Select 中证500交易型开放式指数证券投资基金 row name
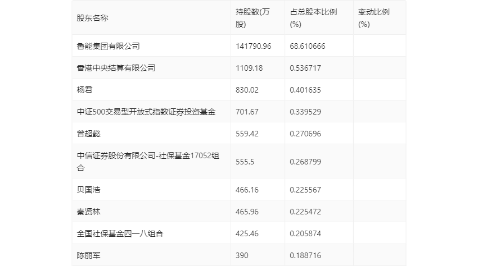The height and width of the screenshot is (266, 478). coord(146,112)
